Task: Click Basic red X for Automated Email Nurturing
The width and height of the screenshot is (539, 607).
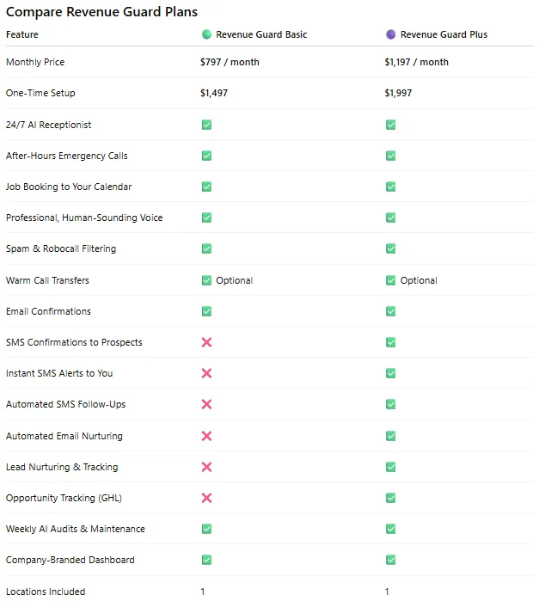Action: (x=206, y=436)
